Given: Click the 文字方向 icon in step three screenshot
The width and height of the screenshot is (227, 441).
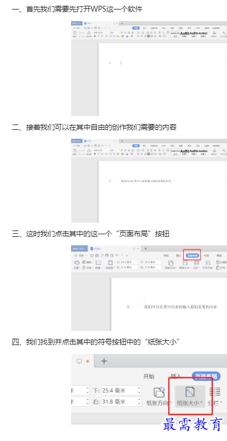Looking at the screenshot, I should (208, 263).
